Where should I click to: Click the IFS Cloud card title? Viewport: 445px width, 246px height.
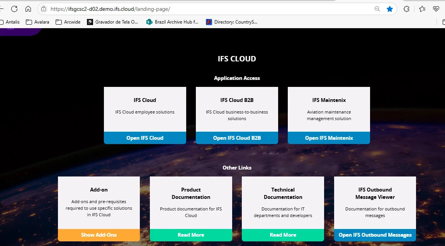[145, 100]
